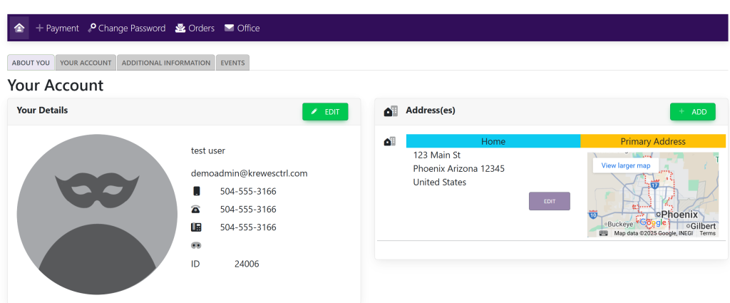Image resolution: width=730 pixels, height=303 pixels.
Task: Click the green Edit button in Your Details
Action: 325,111
